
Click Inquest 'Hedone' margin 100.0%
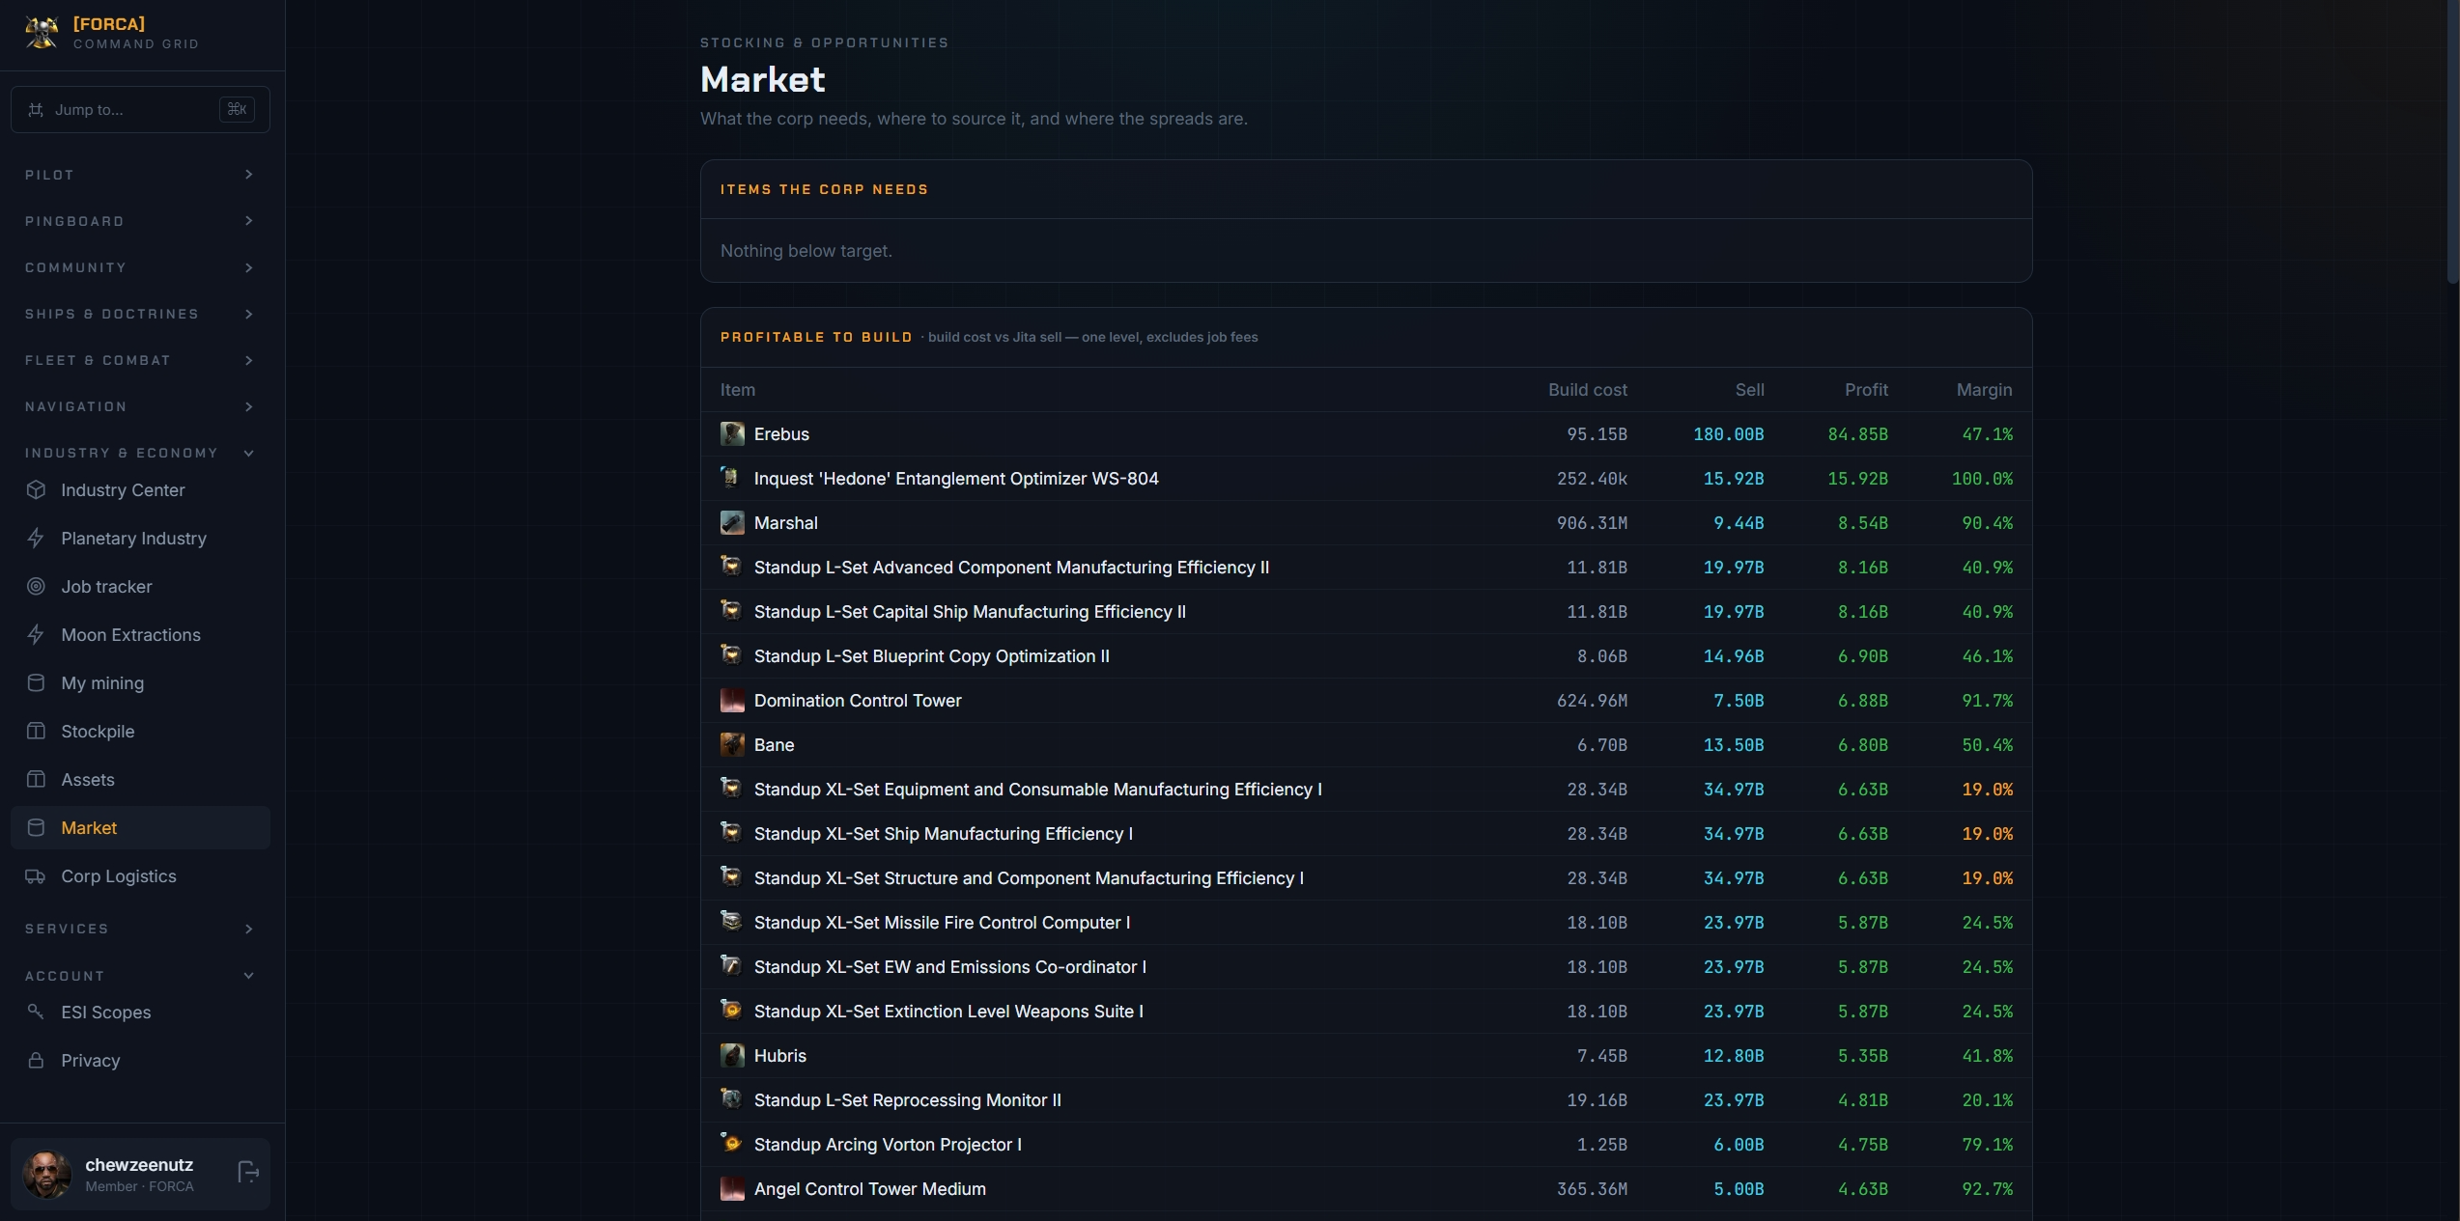tap(1982, 479)
